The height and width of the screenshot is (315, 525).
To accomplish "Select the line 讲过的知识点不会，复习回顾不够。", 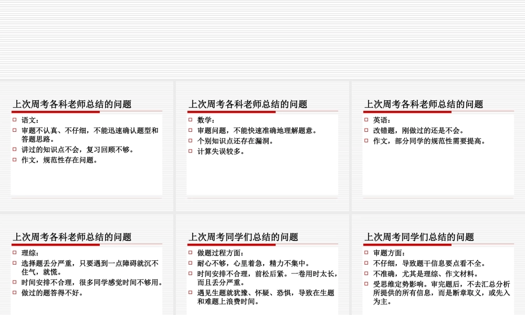I will click(x=78, y=150).
